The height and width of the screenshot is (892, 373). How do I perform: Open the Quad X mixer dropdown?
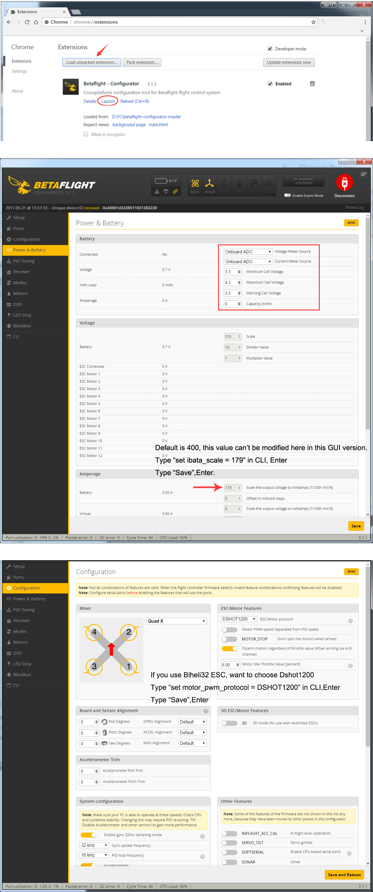pyautogui.click(x=177, y=621)
